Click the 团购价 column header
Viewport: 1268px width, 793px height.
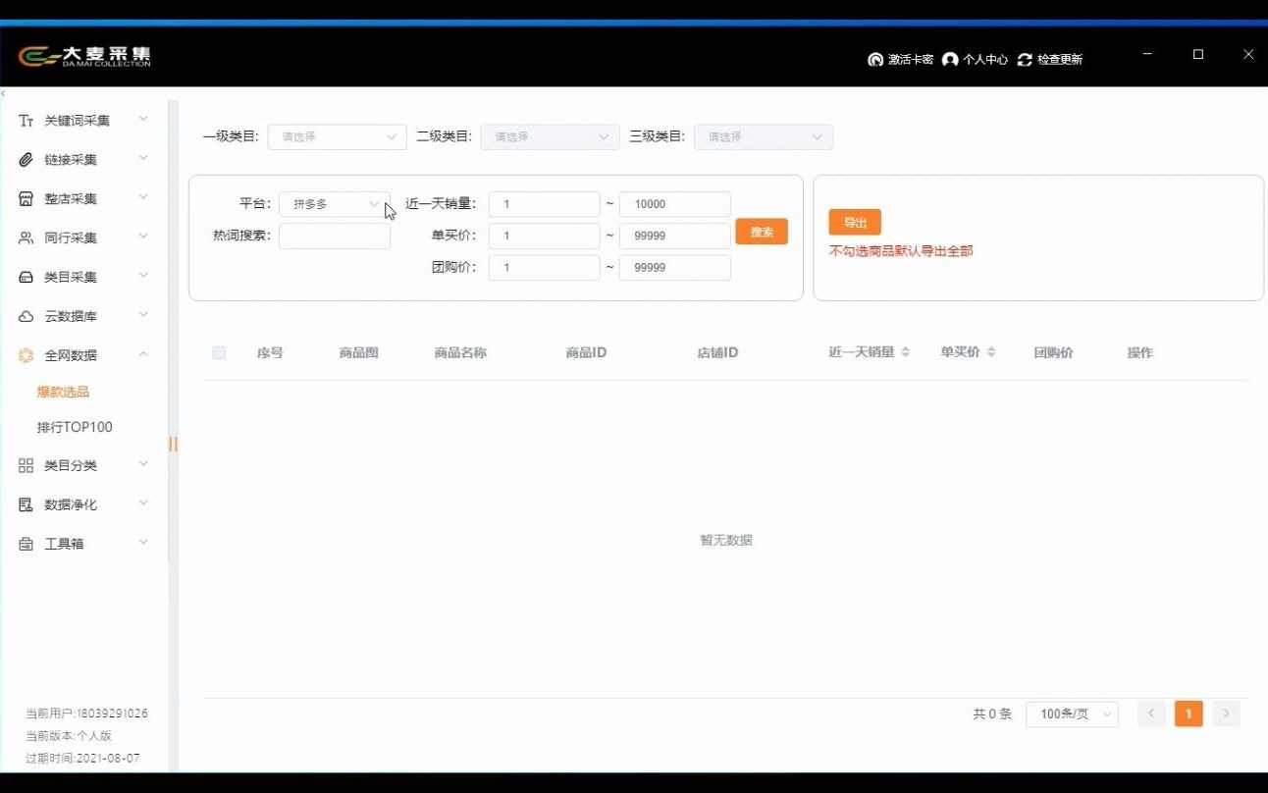[x=1053, y=352]
